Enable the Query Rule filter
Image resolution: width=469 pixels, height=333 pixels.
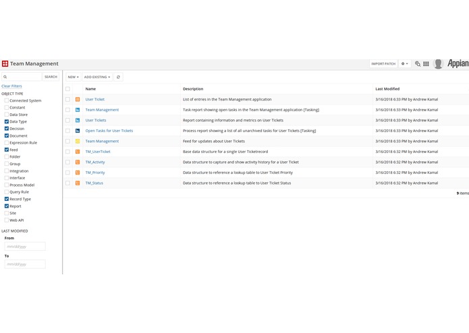pyautogui.click(x=7, y=191)
